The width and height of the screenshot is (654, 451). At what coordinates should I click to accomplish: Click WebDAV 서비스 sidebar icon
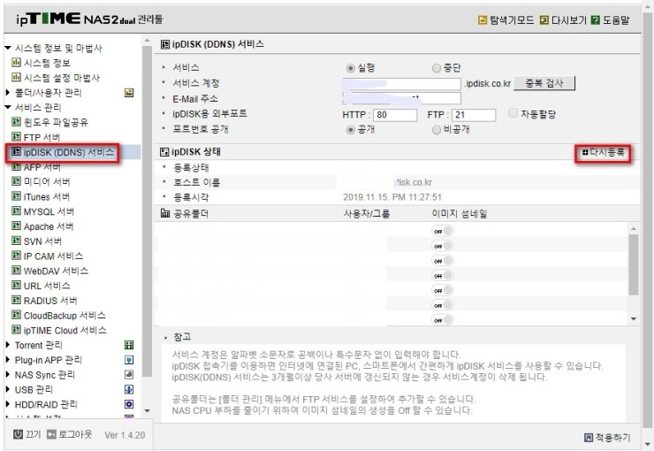point(16,271)
